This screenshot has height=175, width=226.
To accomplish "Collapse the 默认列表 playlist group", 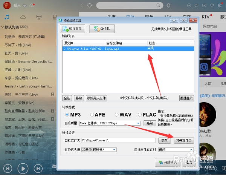I will point(2,27).
